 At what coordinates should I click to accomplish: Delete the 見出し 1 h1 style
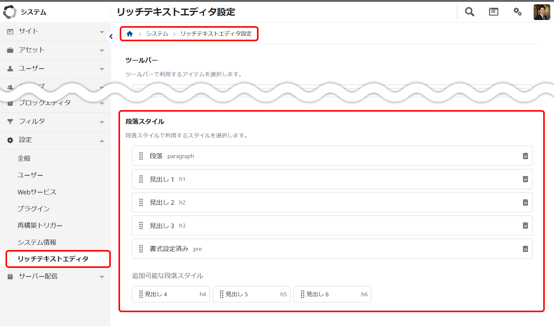(x=525, y=179)
